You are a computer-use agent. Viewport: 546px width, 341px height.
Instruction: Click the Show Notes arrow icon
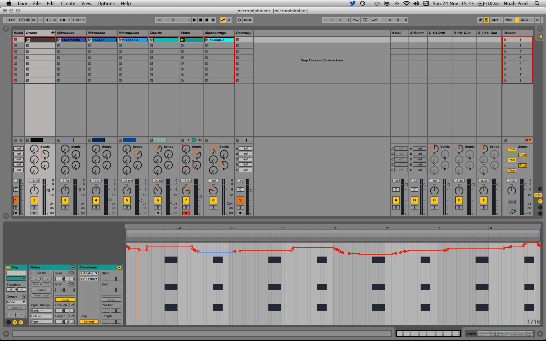72,267
